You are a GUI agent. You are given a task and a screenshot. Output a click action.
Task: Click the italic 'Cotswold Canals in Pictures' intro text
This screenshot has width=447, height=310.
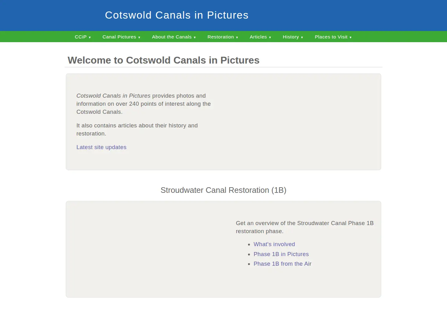pyautogui.click(x=113, y=96)
